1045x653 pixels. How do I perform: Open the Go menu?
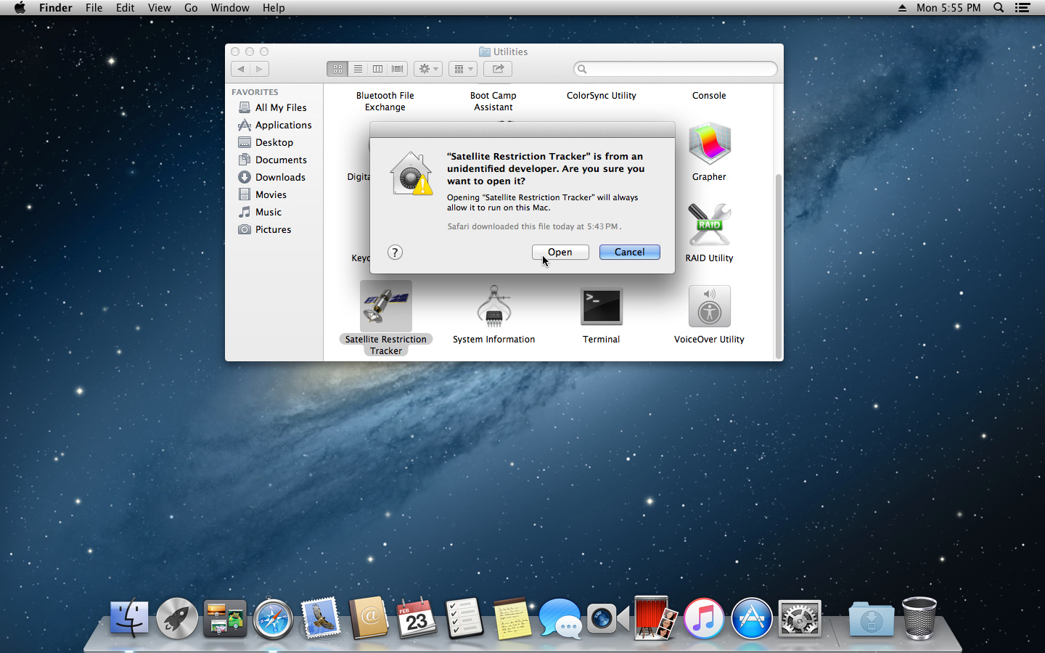tap(190, 8)
